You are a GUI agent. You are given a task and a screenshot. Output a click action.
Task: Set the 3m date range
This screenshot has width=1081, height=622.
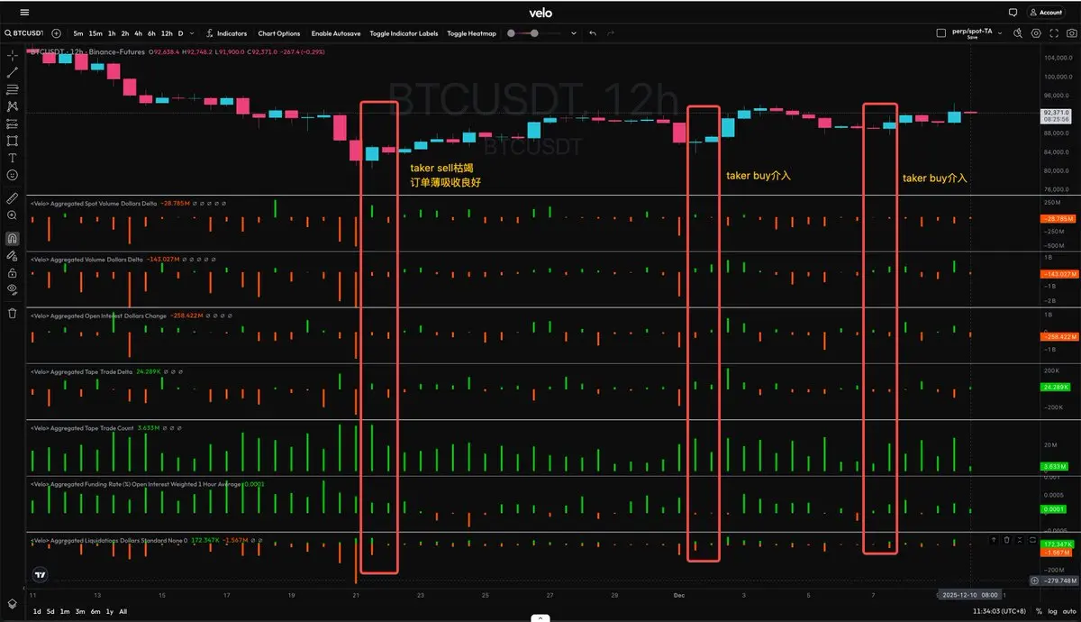click(x=79, y=611)
